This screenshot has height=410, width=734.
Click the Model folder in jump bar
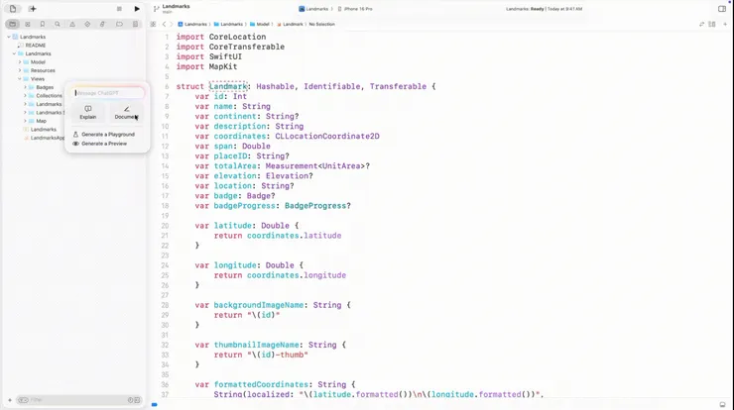(260, 24)
